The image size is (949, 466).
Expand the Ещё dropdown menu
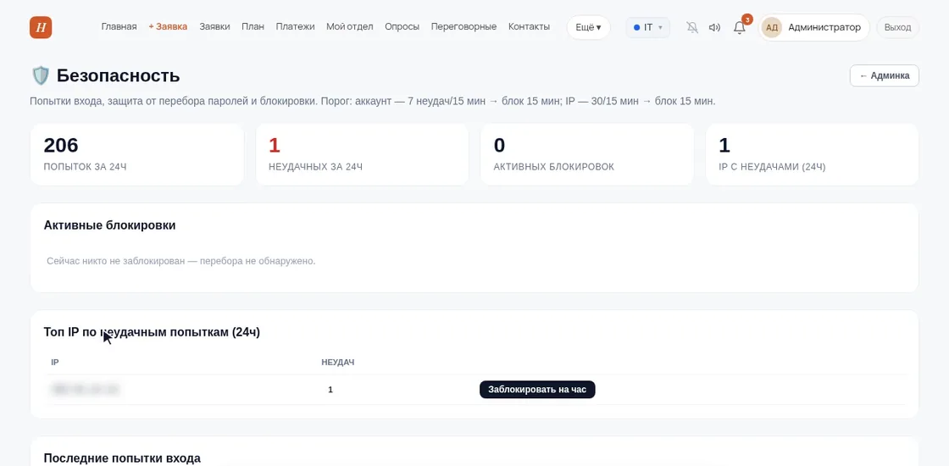pos(588,27)
